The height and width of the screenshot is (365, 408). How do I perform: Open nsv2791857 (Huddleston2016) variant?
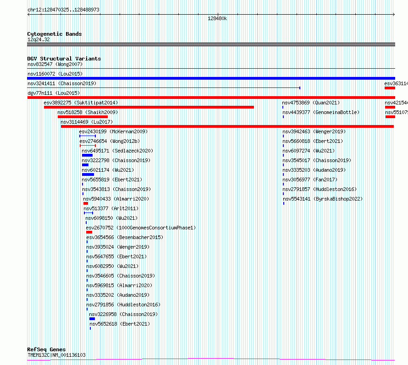click(x=320, y=189)
